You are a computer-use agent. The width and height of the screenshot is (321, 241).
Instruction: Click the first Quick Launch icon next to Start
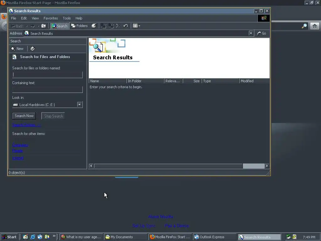tap(25, 237)
